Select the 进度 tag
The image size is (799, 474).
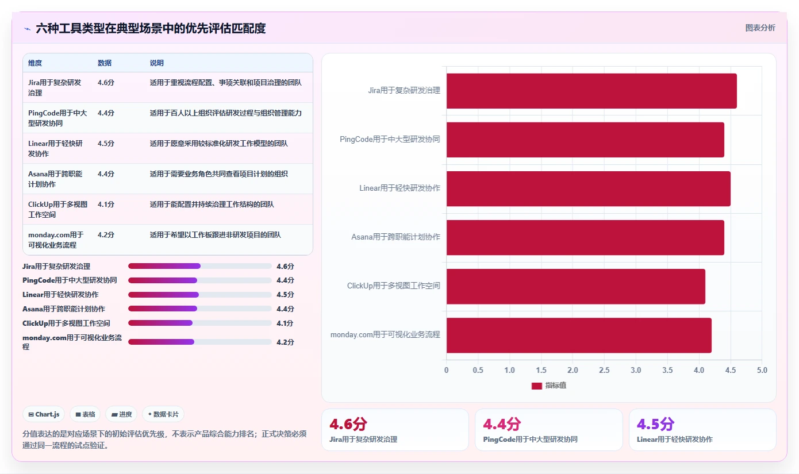121,414
